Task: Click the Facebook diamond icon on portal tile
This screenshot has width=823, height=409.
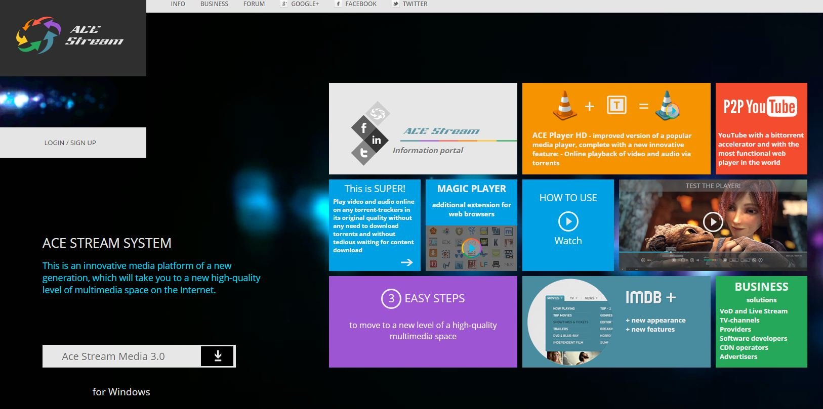Action: pos(363,127)
